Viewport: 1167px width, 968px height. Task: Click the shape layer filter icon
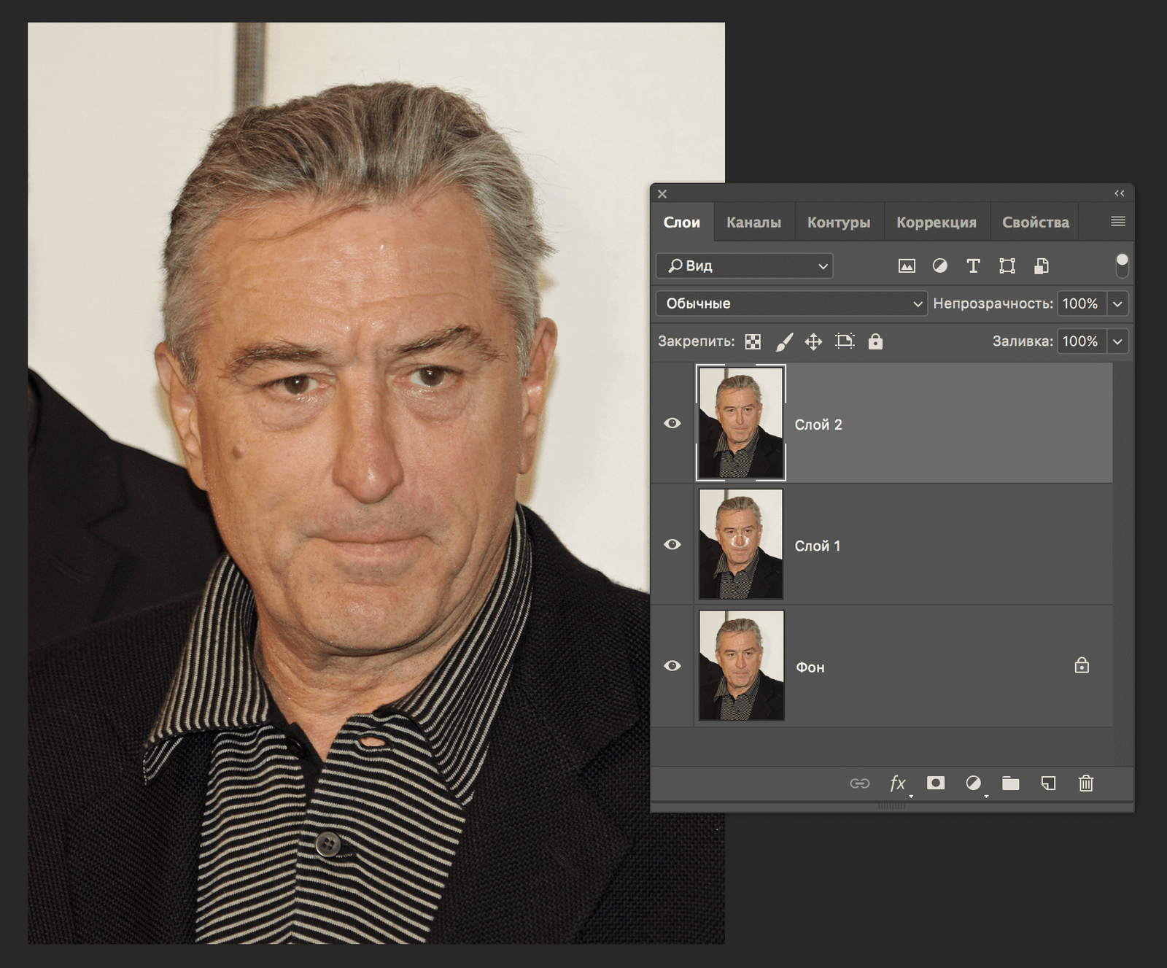[1007, 266]
